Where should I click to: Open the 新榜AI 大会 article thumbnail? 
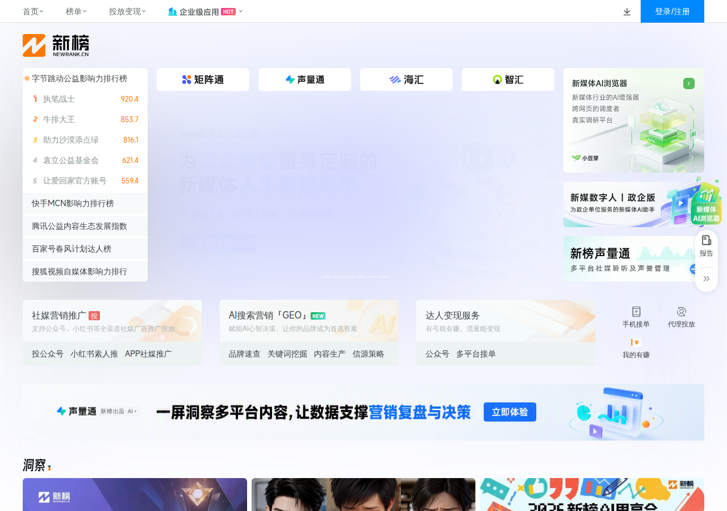592,495
